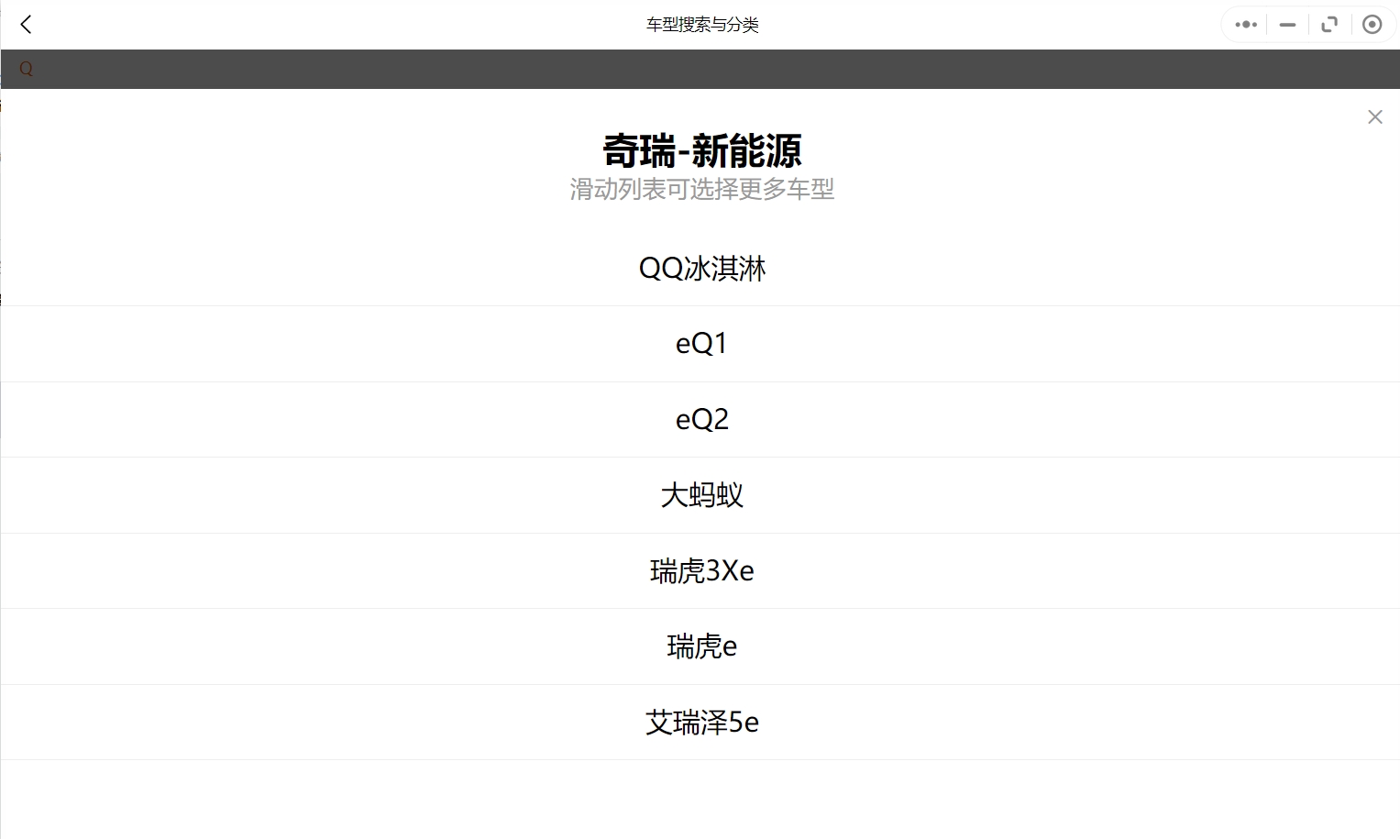Tap the divider area below 艾瑞泽5e
Viewport: 1400px width, 839px height.
click(701, 760)
